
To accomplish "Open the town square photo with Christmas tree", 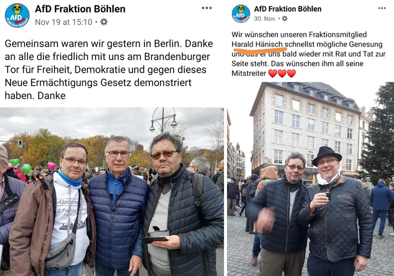I will (311, 179).
